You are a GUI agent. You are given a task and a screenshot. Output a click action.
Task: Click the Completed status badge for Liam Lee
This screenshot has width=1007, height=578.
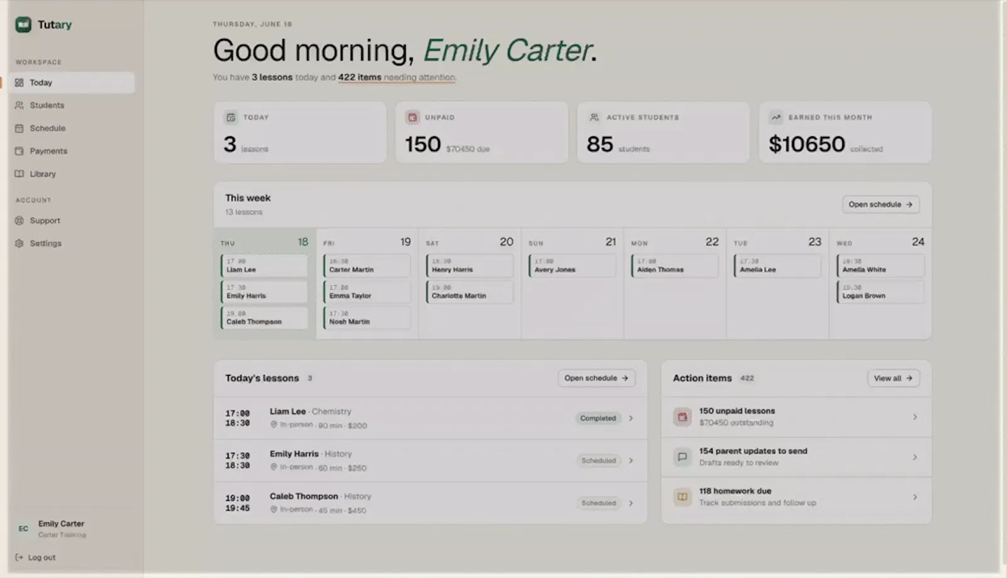click(x=598, y=418)
